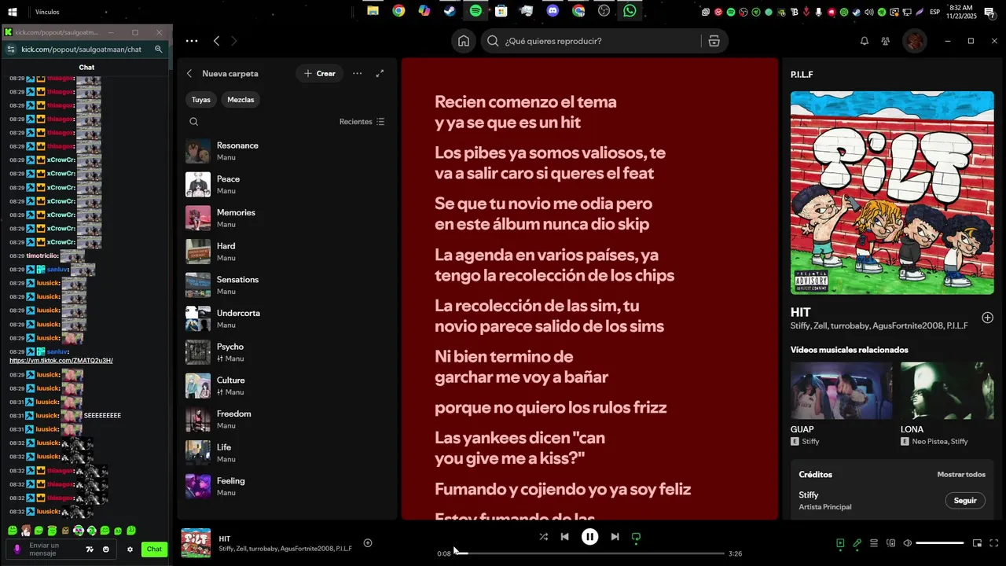
Task: Open the Crear menu
Action: [319, 73]
